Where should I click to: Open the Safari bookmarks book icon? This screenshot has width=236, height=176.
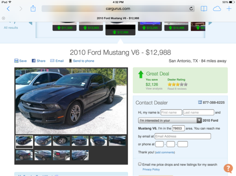(x=204, y=9)
